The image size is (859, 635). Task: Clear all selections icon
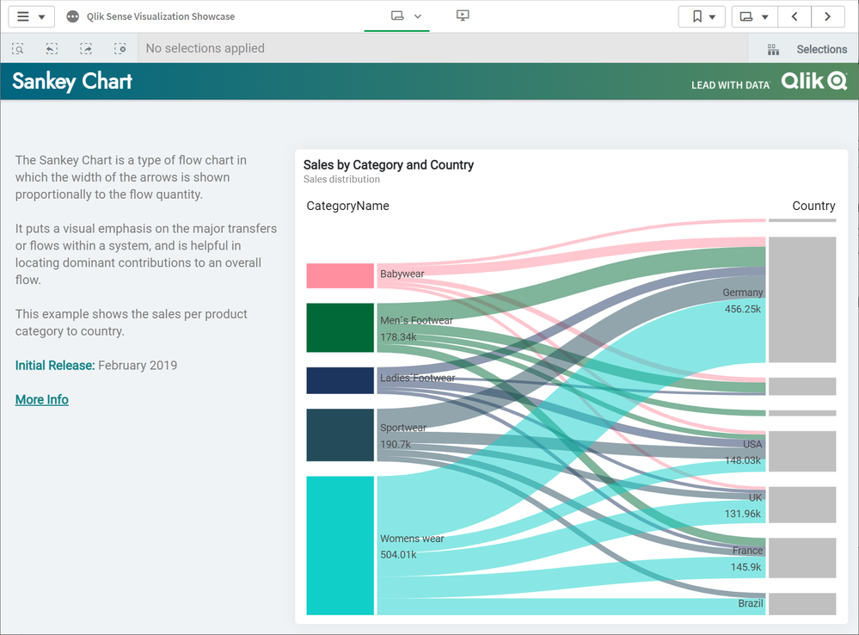click(x=120, y=49)
